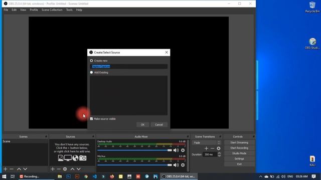
Task: Open Help menu
Action: [x=79, y=10]
